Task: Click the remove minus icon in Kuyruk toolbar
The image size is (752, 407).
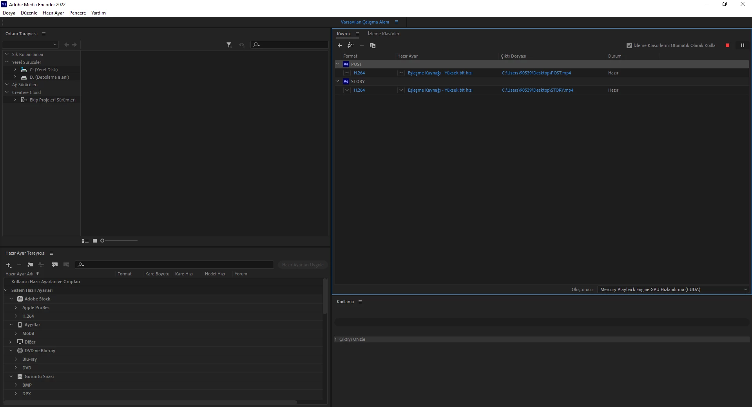Action: click(362, 45)
